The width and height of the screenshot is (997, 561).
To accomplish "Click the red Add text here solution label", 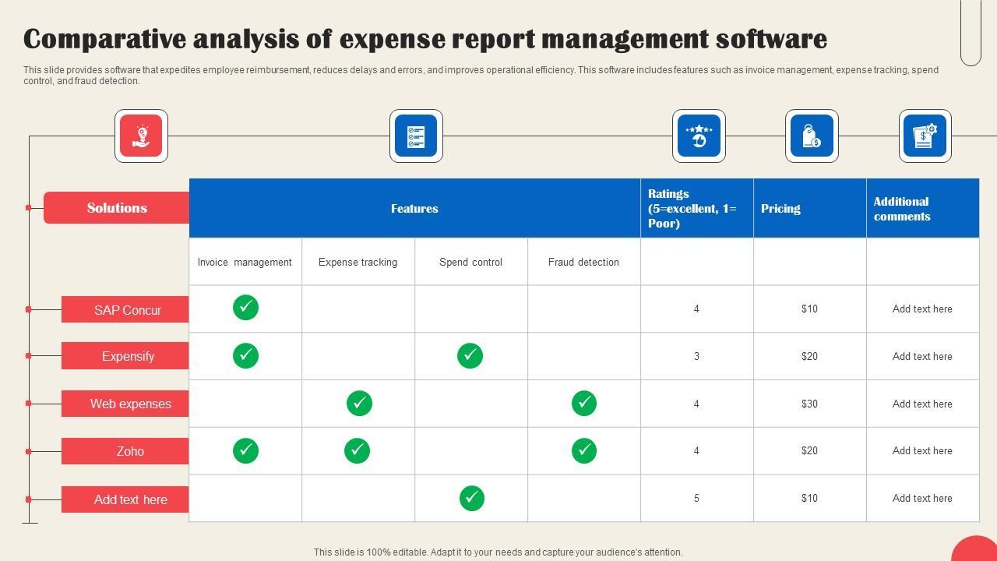I will pyautogui.click(x=130, y=499).
